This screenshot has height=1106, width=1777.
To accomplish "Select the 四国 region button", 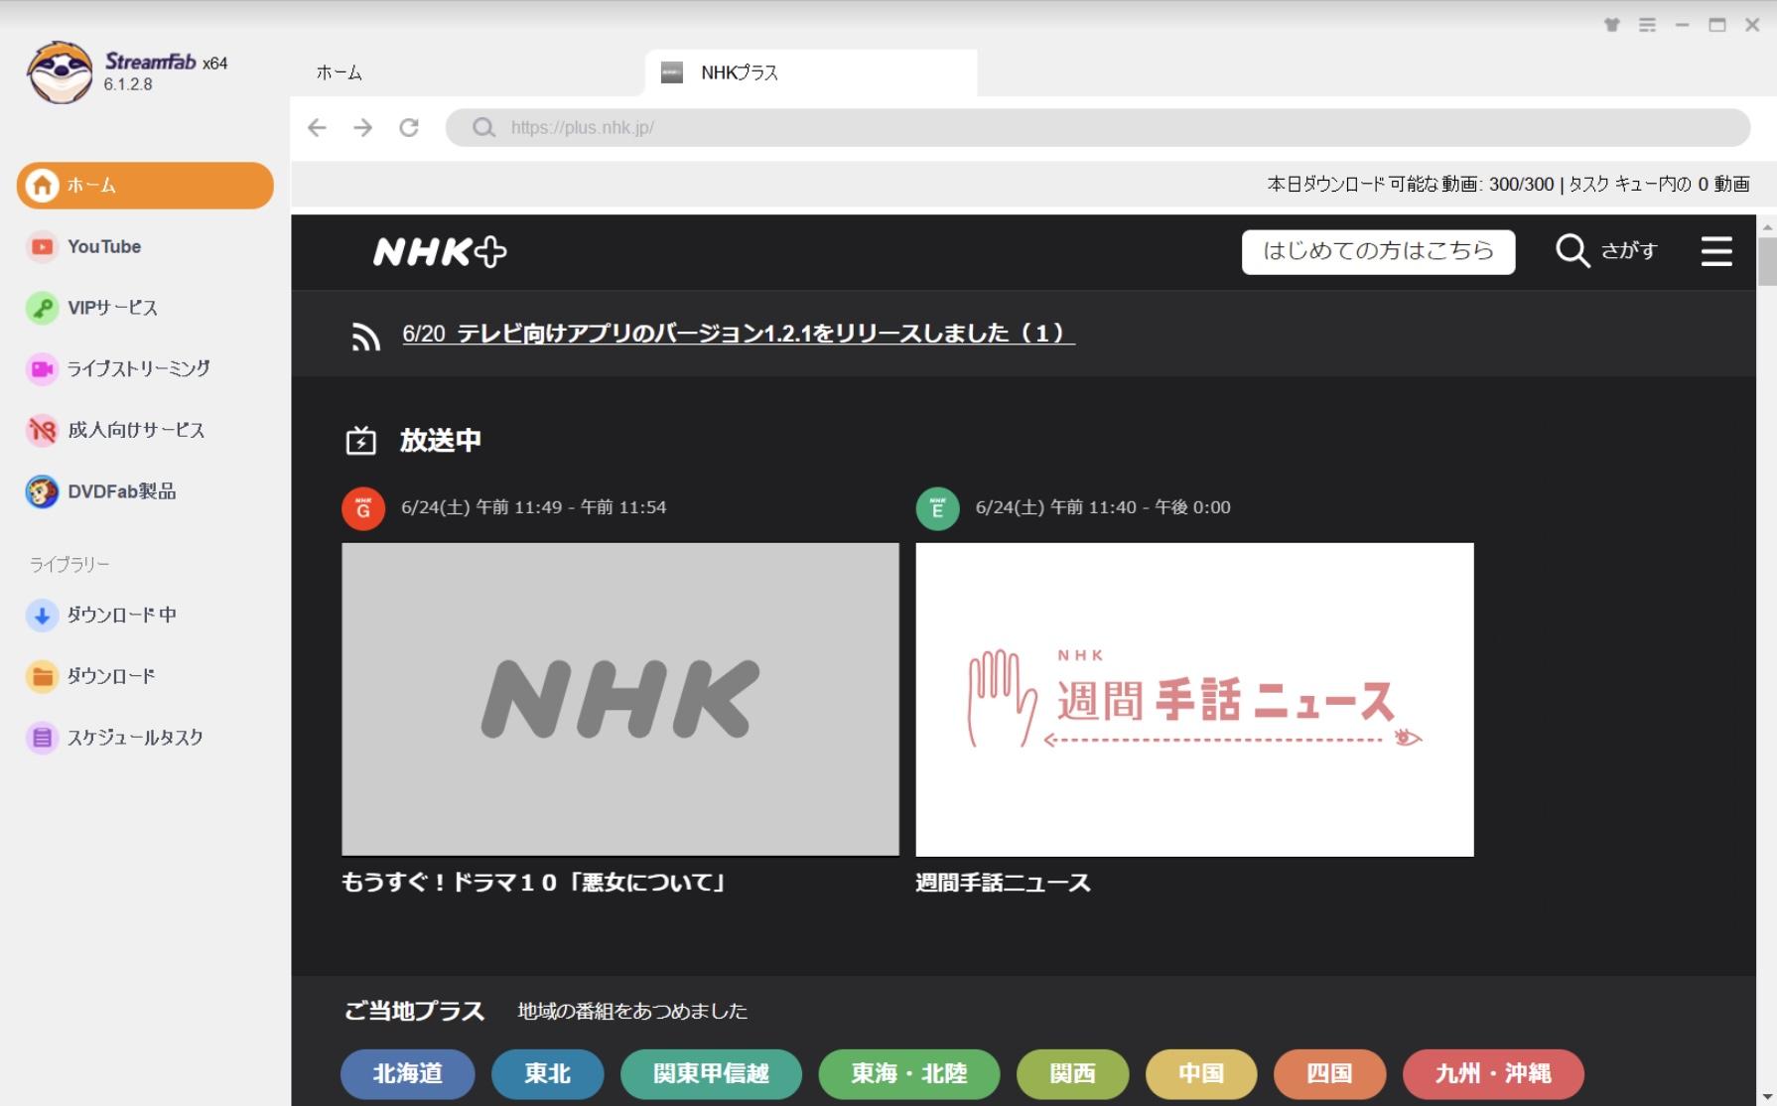I will (x=1329, y=1074).
